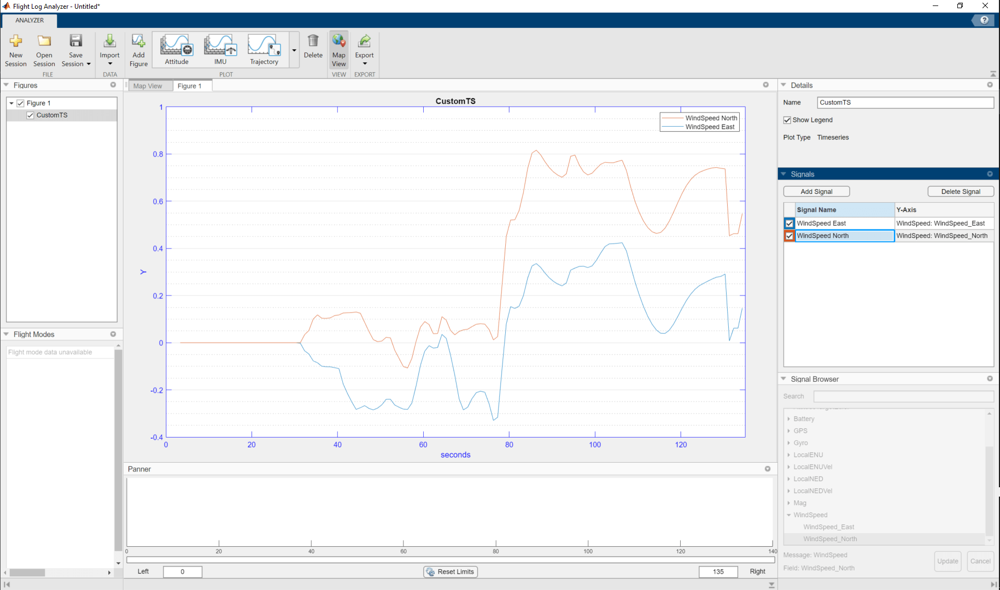1000x590 pixels.
Task: Collapse the Signal Browser panel
Action: [x=783, y=379]
